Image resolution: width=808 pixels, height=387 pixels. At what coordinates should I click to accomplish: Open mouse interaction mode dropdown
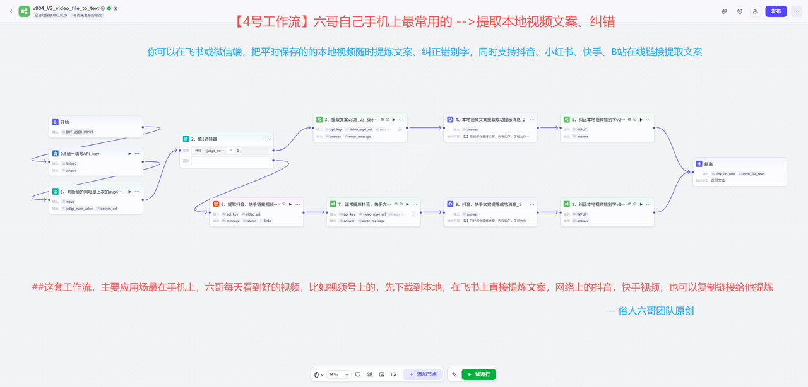pos(319,374)
